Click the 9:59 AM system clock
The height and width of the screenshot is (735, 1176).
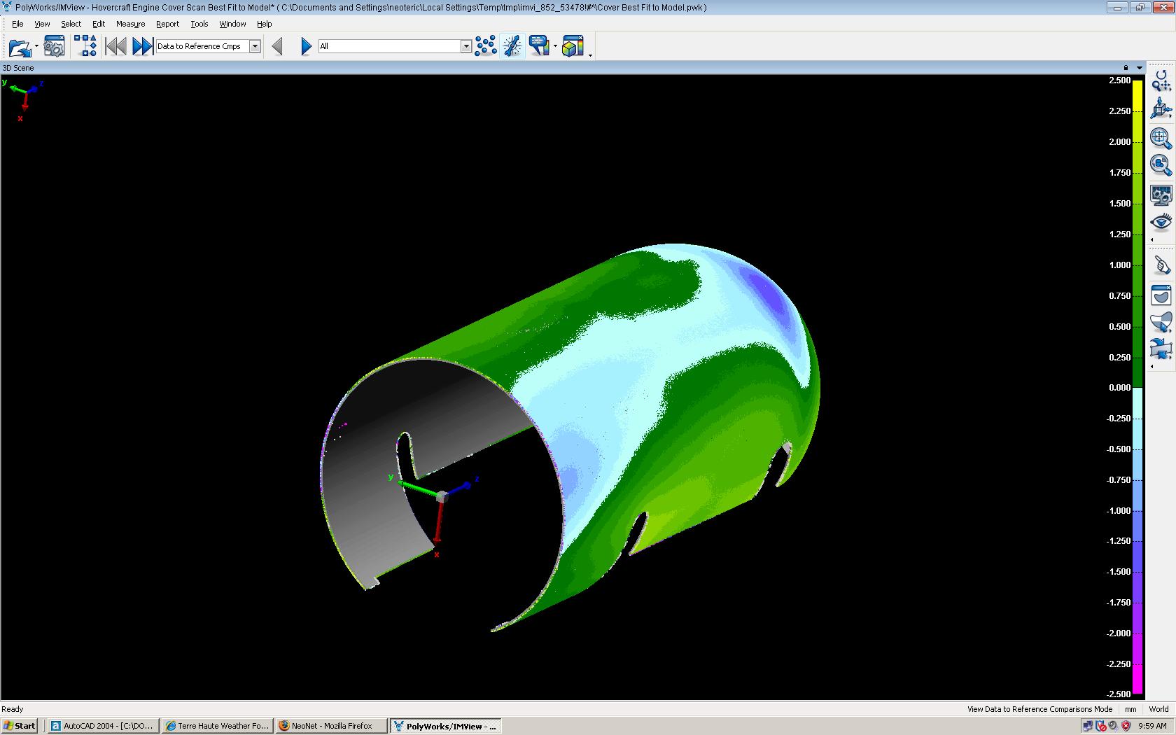(x=1152, y=726)
